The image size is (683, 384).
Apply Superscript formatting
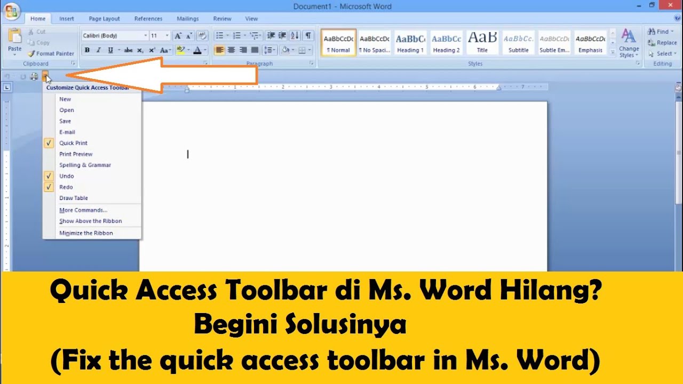(152, 50)
